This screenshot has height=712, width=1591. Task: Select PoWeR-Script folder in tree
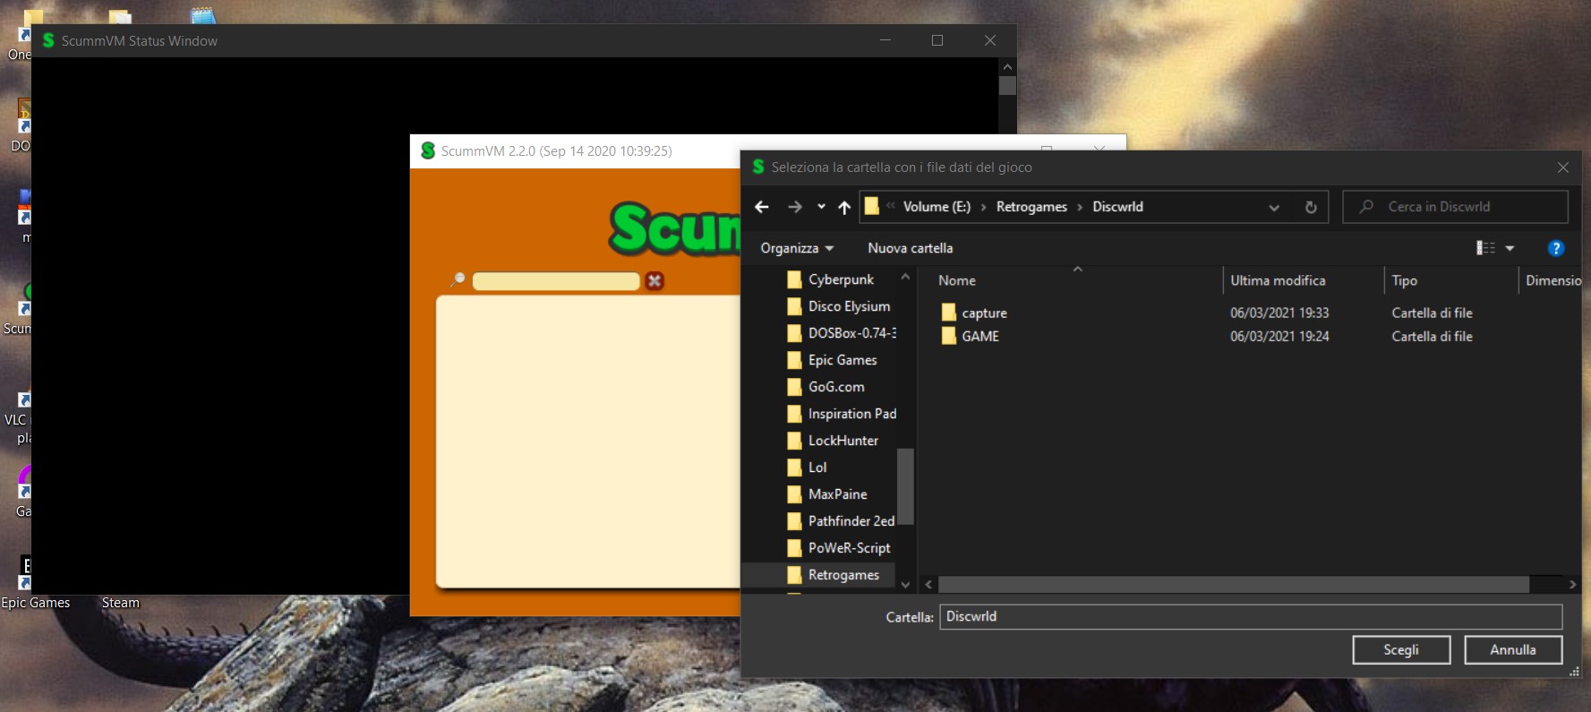pos(839,548)
